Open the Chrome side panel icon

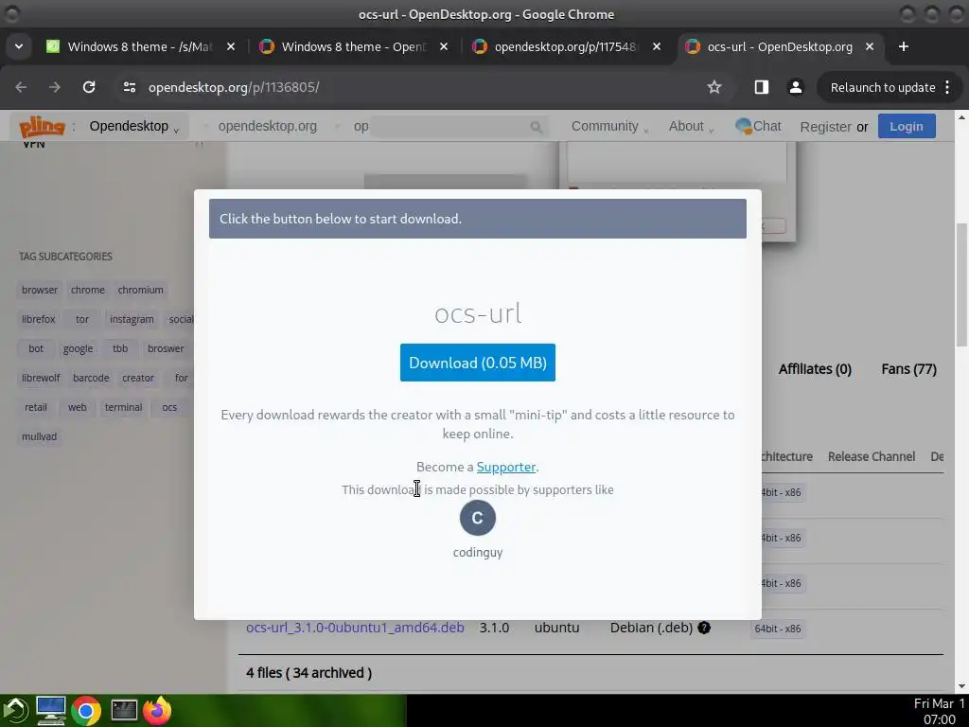pyautogui.click(x=762, y=87)
